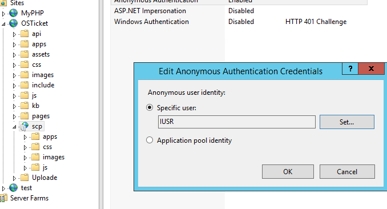Click the Uploade folder icon
The image size is (387, 209).
pyautogui.click(x=25, y=178)
